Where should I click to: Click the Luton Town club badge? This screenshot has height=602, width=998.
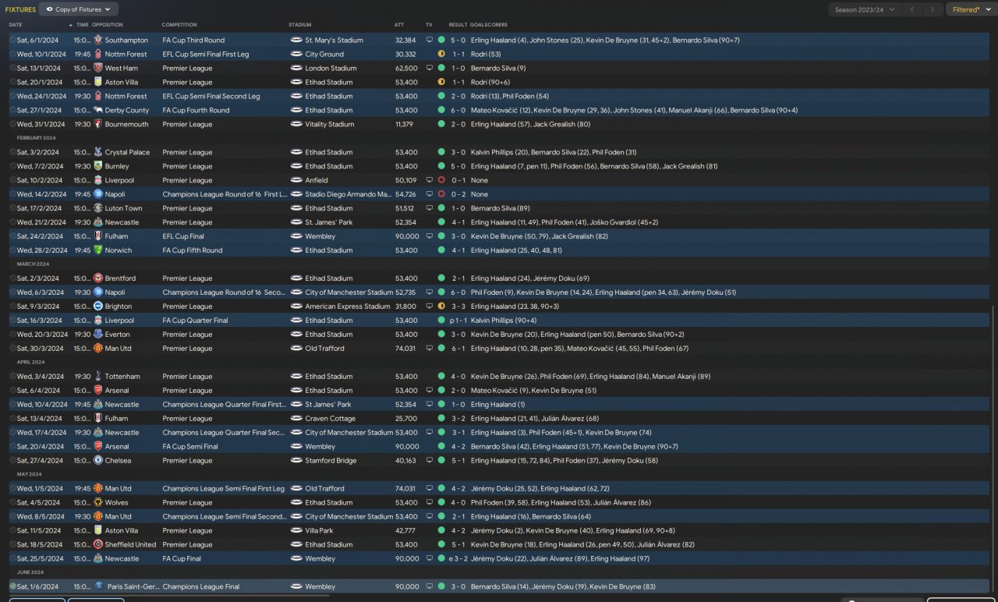98,208
